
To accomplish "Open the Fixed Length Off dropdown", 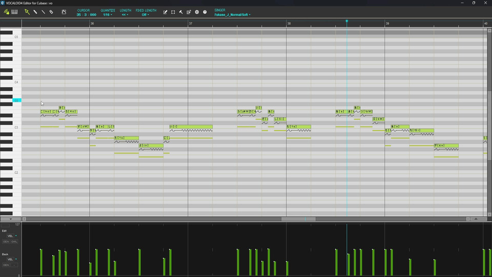I will coord(146,15).
